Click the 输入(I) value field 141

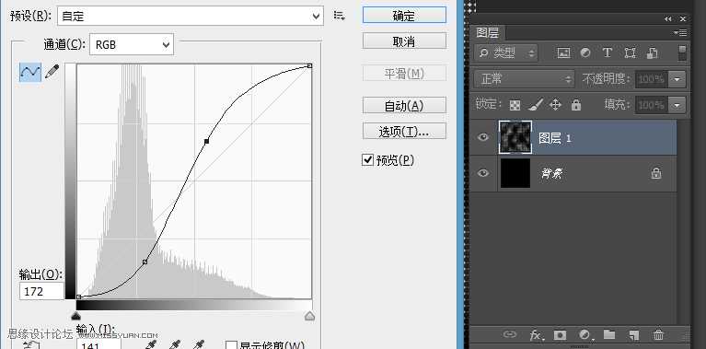(98, 345)
